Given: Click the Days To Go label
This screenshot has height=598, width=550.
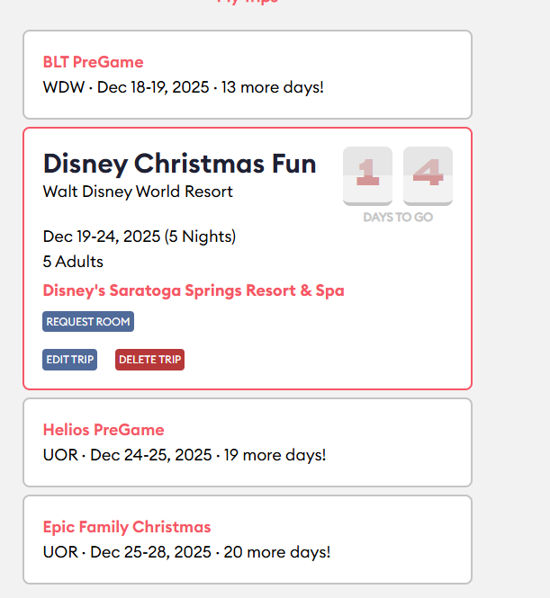Looking at the screenshot, I should click(x=398, y=218).
